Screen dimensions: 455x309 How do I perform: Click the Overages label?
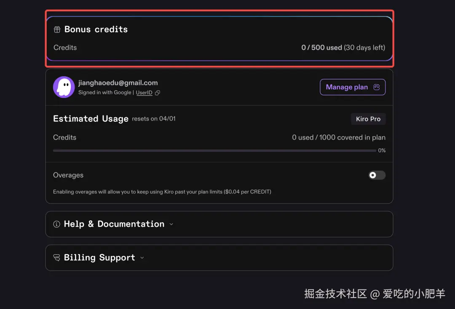(68, 175)
